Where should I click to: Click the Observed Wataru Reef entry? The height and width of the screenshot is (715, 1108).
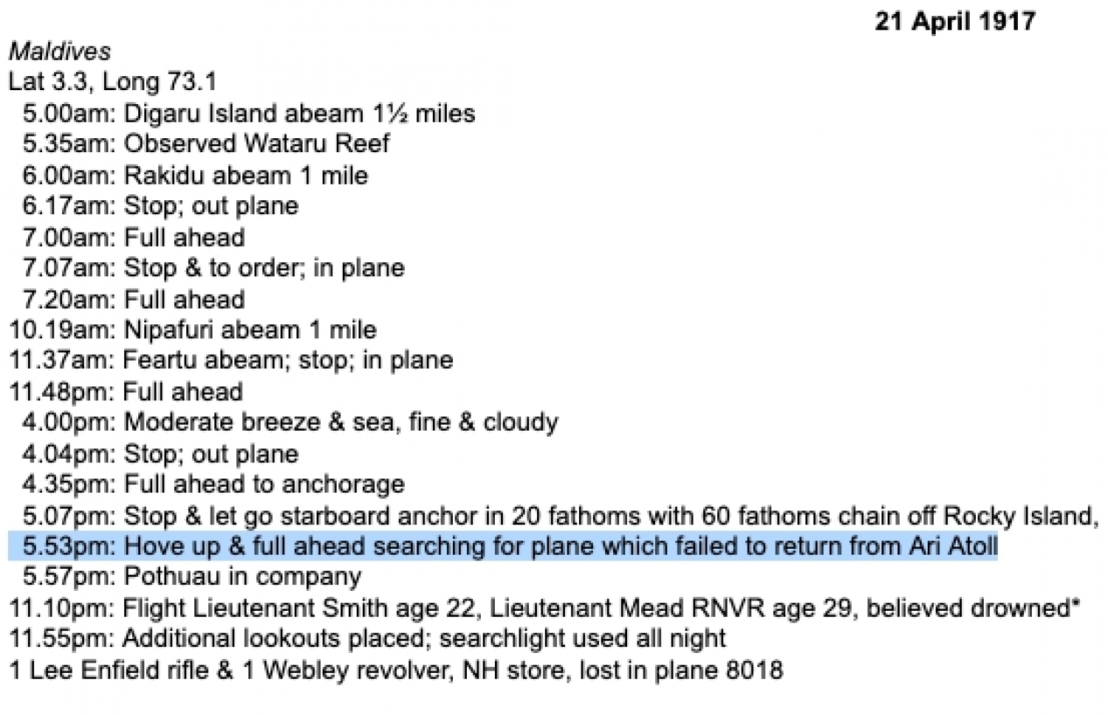[x=205, y=143]
